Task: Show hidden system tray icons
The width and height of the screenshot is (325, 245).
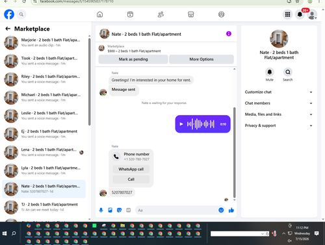Action: [283, 233]
